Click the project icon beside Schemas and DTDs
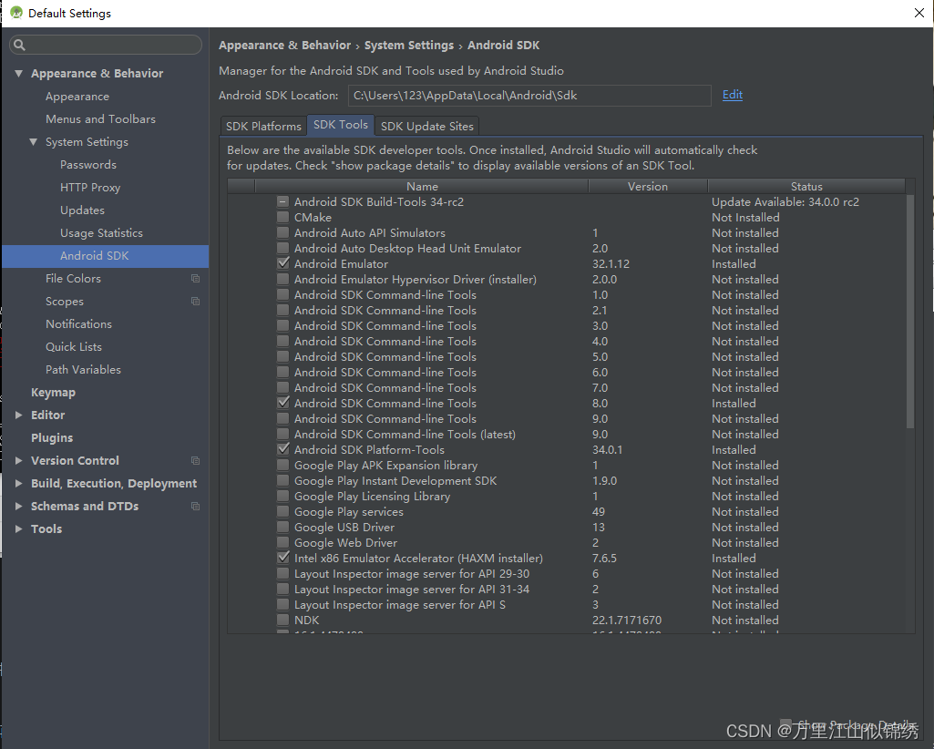 tap(195, 506)
